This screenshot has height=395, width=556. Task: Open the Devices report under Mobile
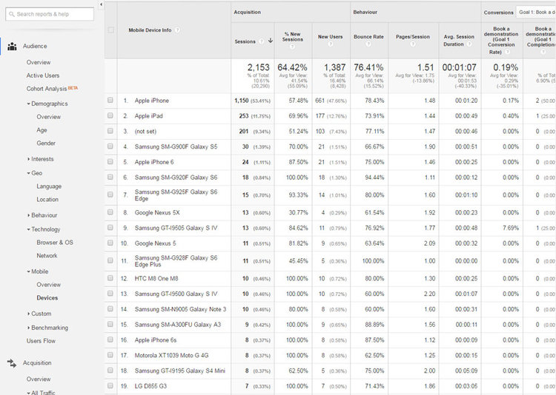[47, 298]
